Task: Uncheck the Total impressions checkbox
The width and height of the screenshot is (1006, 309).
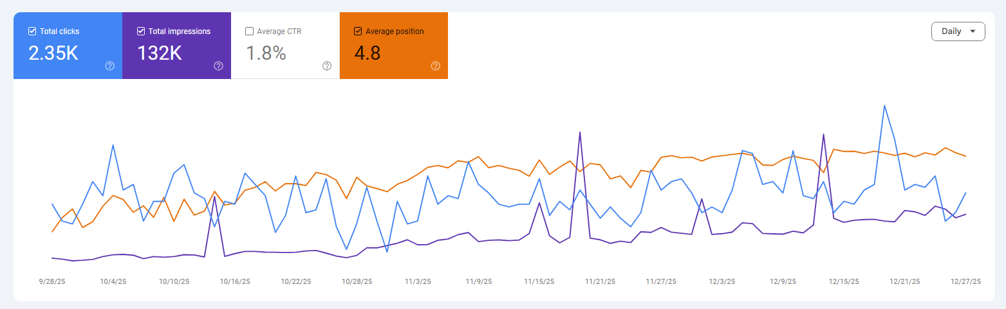Action: (141, 31)
